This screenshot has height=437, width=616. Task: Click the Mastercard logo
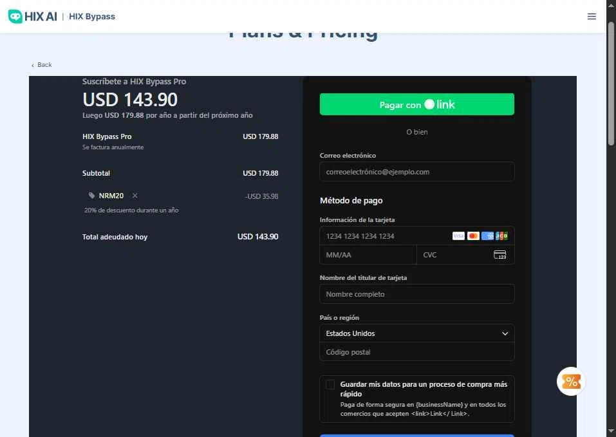(x=473, y=236)
